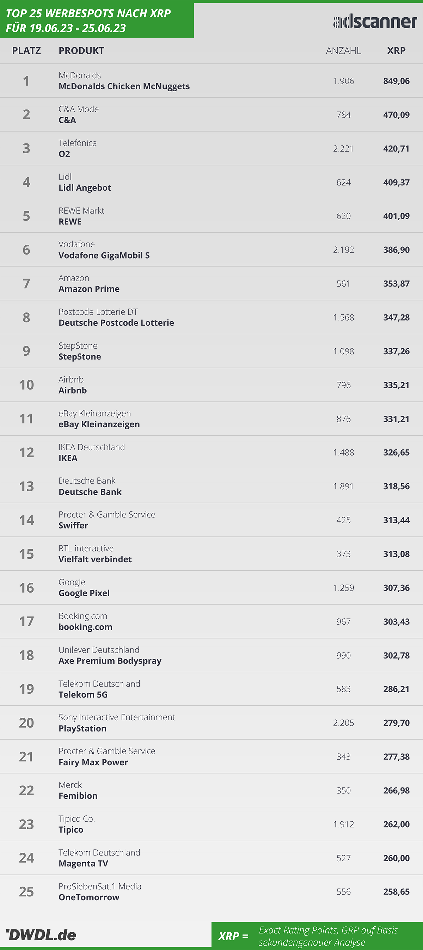
Task: Click the DWDL.de logo
Action: 41,934
